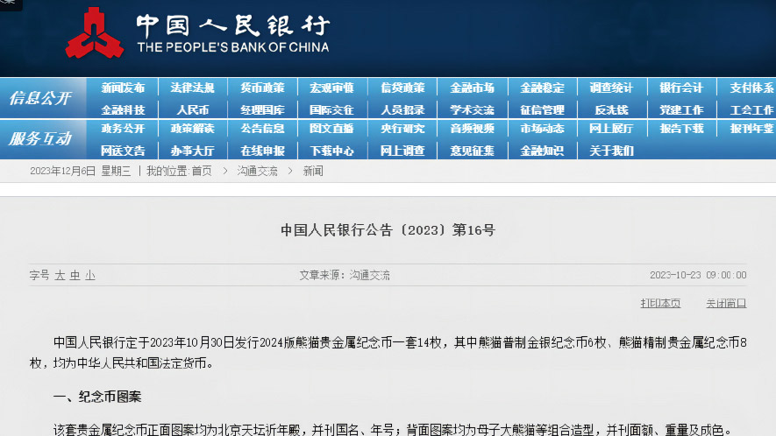This screenshot has height=436, width=776.
Task: Go to 金融科技 section
Action: point(123,109)
